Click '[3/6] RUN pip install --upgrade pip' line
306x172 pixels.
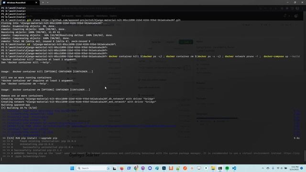pyautogui.click(x=30, y=138)
